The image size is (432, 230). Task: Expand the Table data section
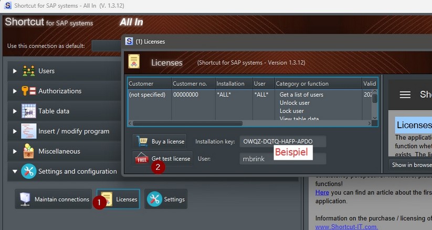click(15, 111)
